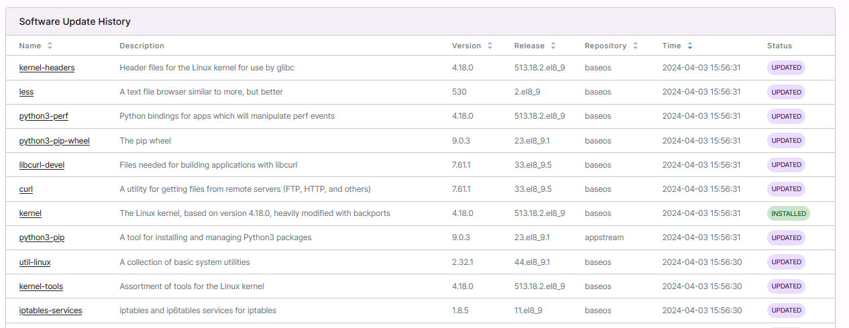This screenshot has height=328, width=849.
Task: Open the libcurl-devel package link
Action: pyautogui.click(x=42, y=165)
